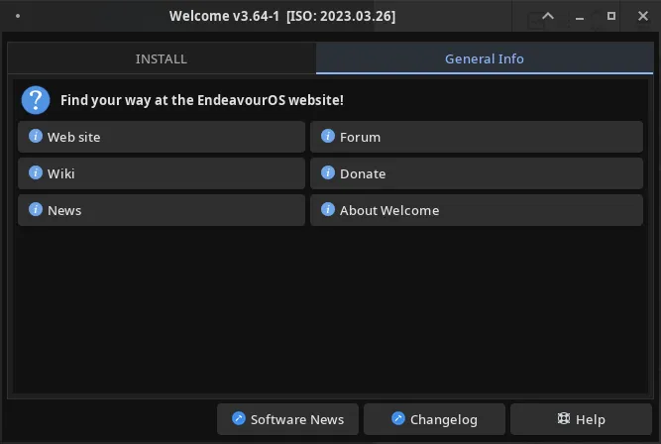The image size is (661, 444).
Task: Click the info icon beside Donate
Action: 328,172
